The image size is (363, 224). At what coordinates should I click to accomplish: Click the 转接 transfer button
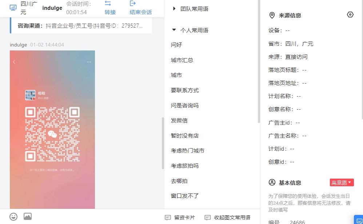(x=110, y=8)
